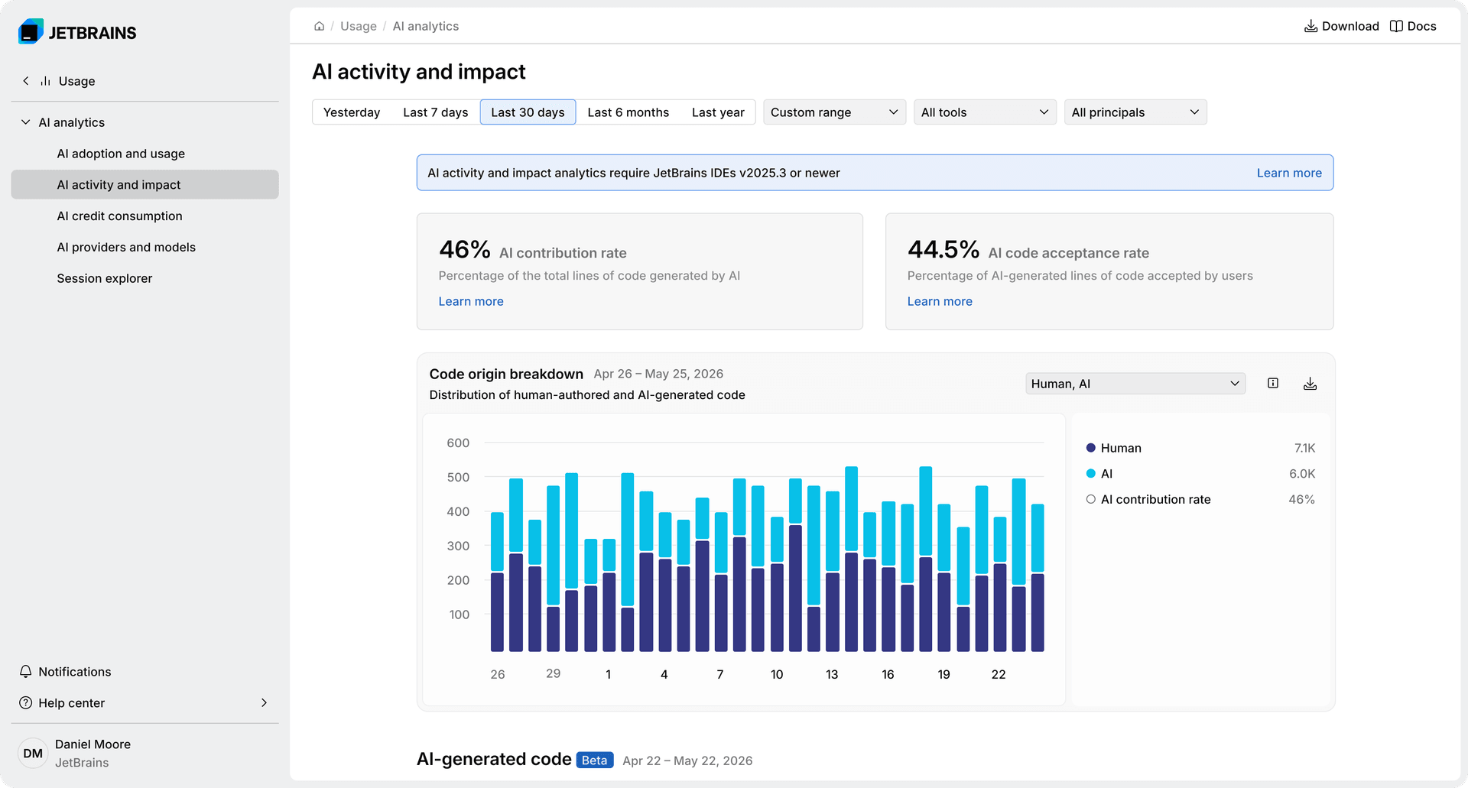Open the Custom range dropdown
The height and width of the screenshot is (788, 1468).
pos(834,112)
